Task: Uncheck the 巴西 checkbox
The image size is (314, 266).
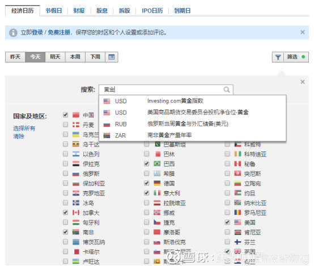Action: 147,163
